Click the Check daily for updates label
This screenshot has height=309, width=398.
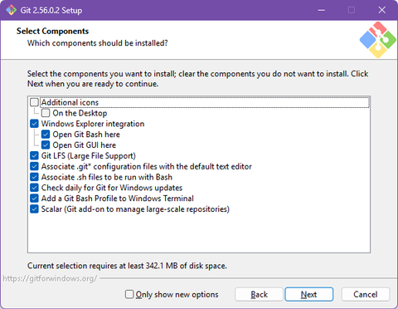coord(112,188)
